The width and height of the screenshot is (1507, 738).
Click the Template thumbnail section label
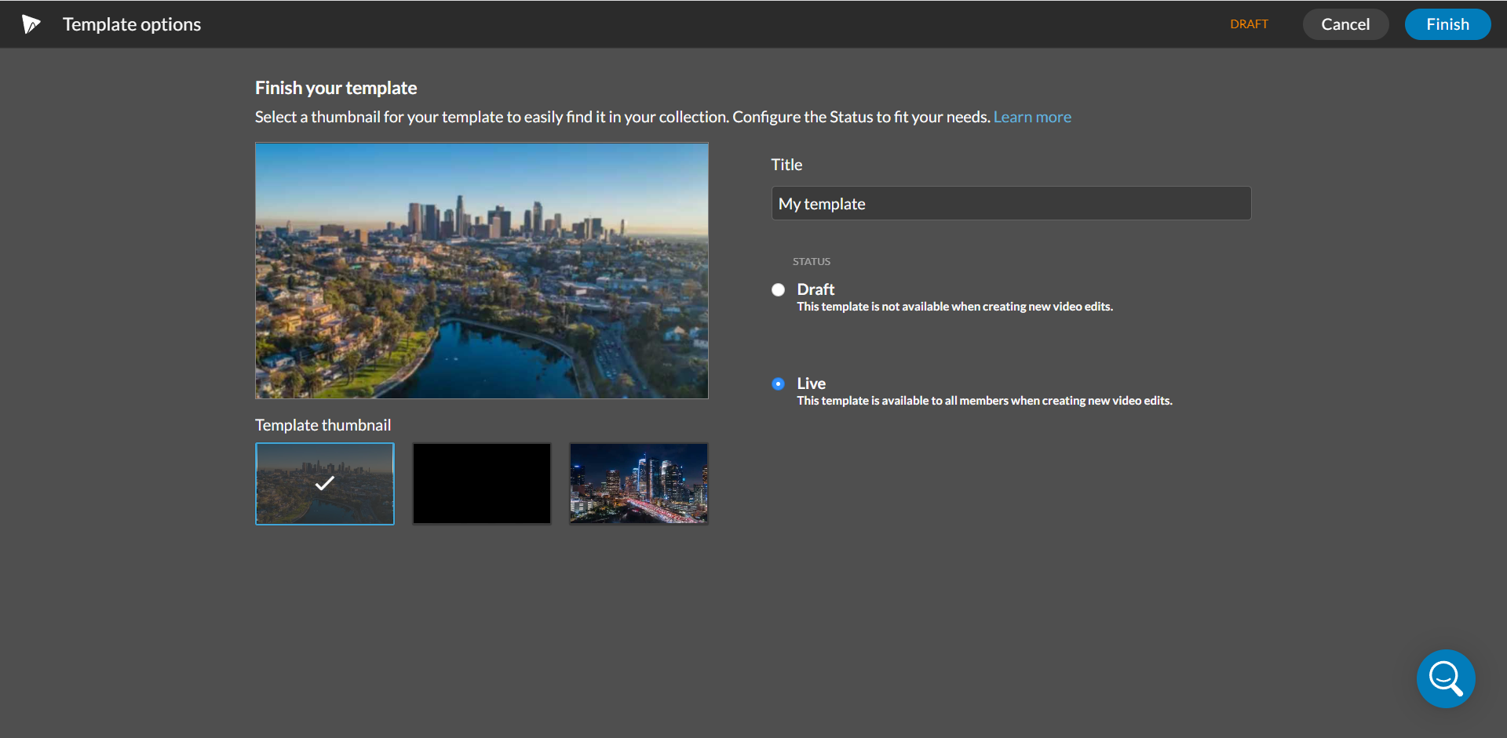(x=323, y=424)
